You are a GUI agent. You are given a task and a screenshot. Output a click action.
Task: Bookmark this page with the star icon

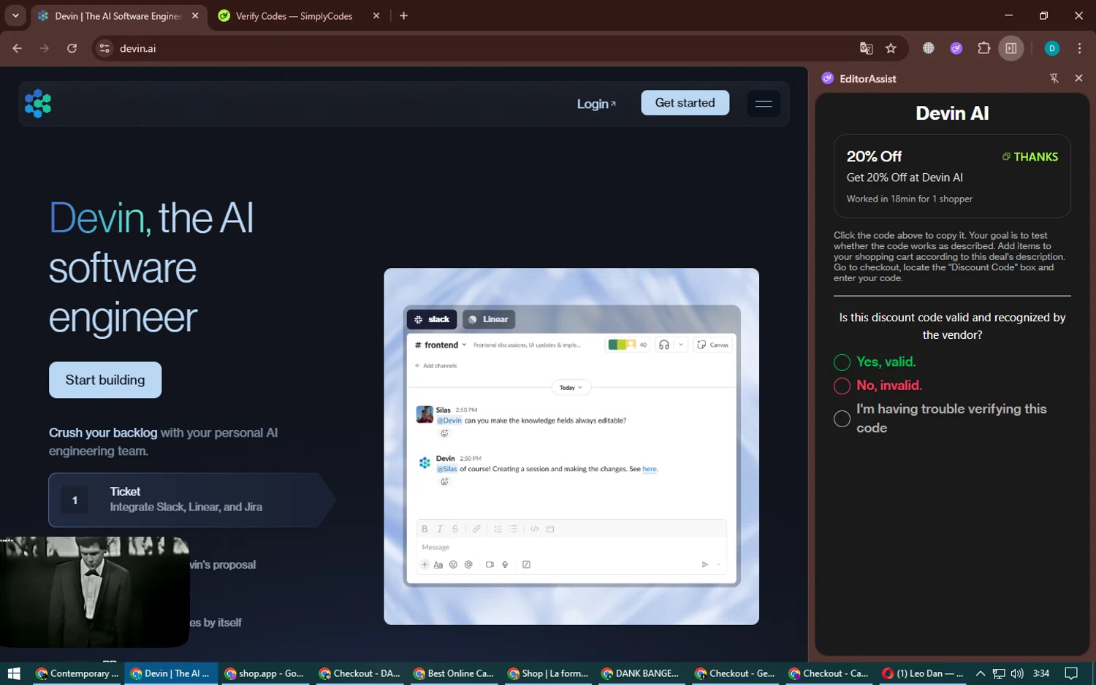[891, 48]
